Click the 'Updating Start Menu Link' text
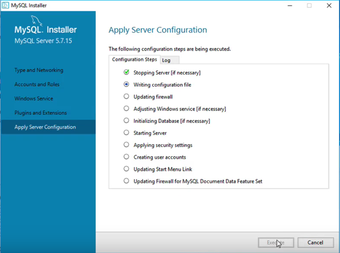Image resolution: width=340 pixels, height=253 pixels. (163, 169)
